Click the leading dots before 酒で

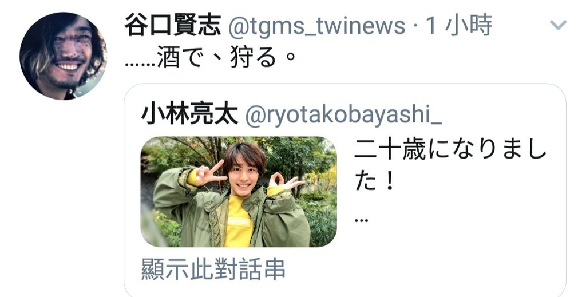140,64
